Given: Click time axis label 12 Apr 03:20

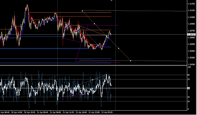Looking at the screenshot, I should tap(107, 112).
